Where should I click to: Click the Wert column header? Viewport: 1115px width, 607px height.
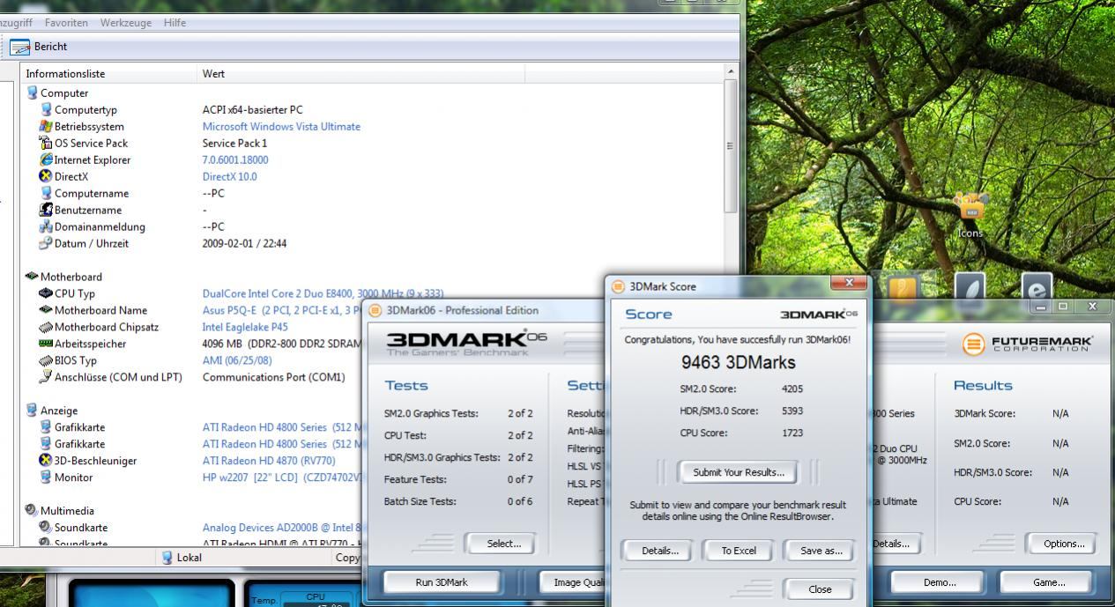point(361,73)
